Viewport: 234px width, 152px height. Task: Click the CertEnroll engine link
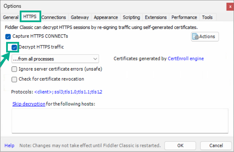click(186, 59)
